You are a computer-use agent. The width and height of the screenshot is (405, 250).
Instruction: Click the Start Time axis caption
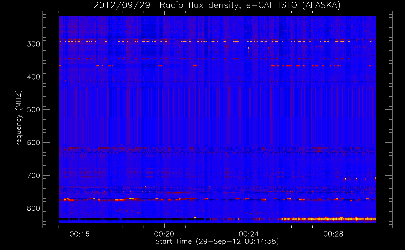217,241
